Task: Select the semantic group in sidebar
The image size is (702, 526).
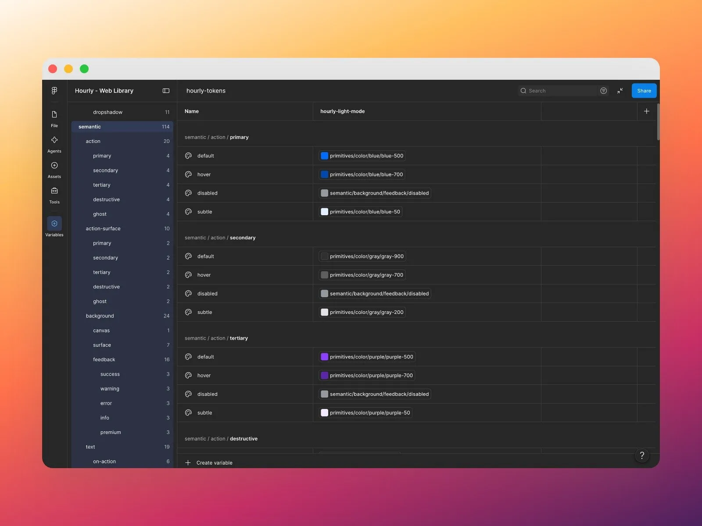Action: pyautogui.click(x=122, y=127)
